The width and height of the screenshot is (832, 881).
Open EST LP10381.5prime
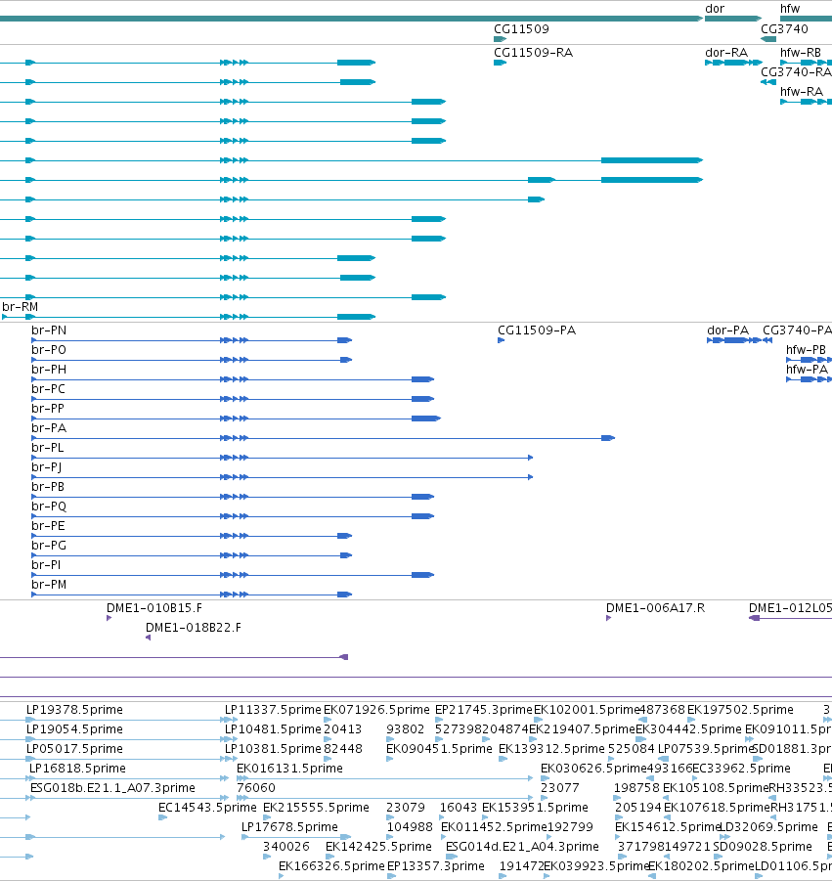click(273, 749)
